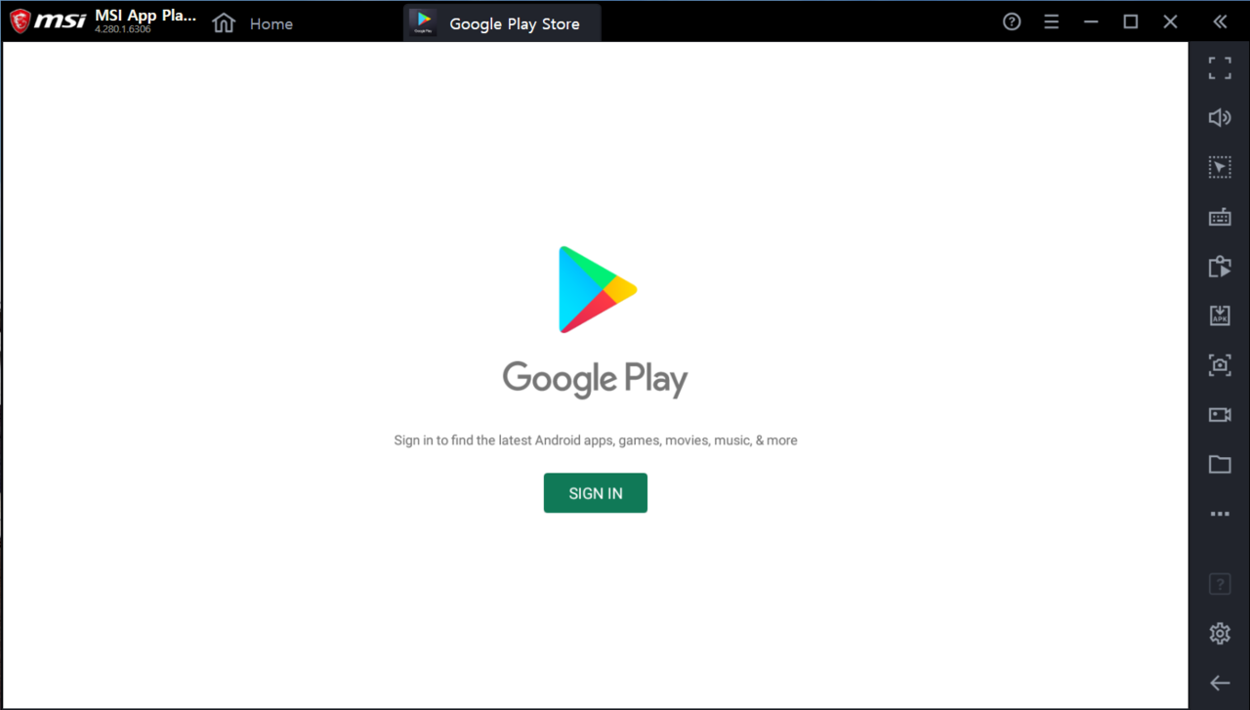Click the grayed-out help icon in sidebar

[x=1220, y=584]
